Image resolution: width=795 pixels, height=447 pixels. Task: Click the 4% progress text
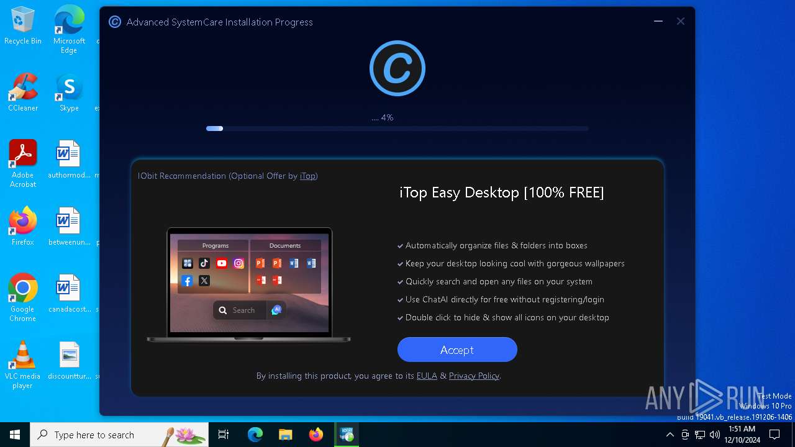[x=383, y=117]
